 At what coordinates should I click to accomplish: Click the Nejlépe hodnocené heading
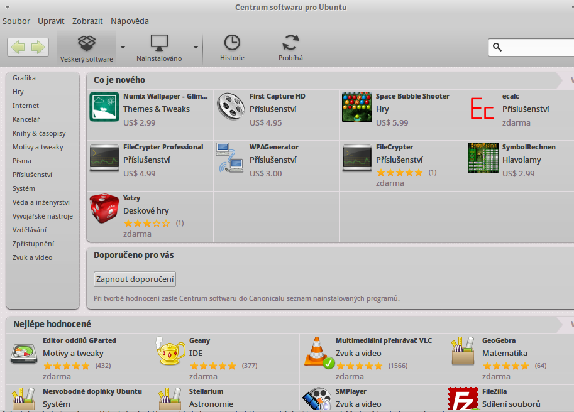point(52,324)
